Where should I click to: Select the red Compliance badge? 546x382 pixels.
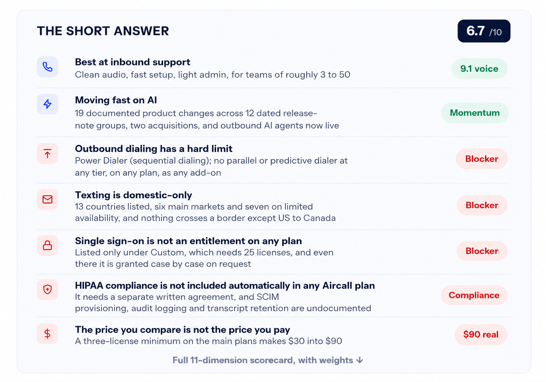[474, 295]
